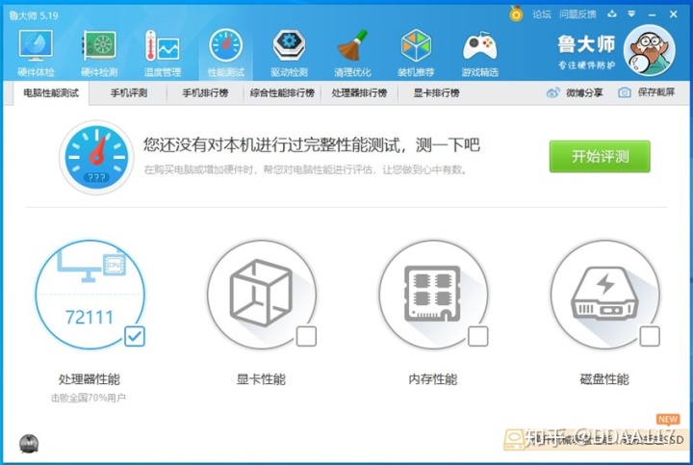Screen dimensions: 693x465
Task: Click the speedometer gauge with ??? score
Action: click(x=96, y=157)
